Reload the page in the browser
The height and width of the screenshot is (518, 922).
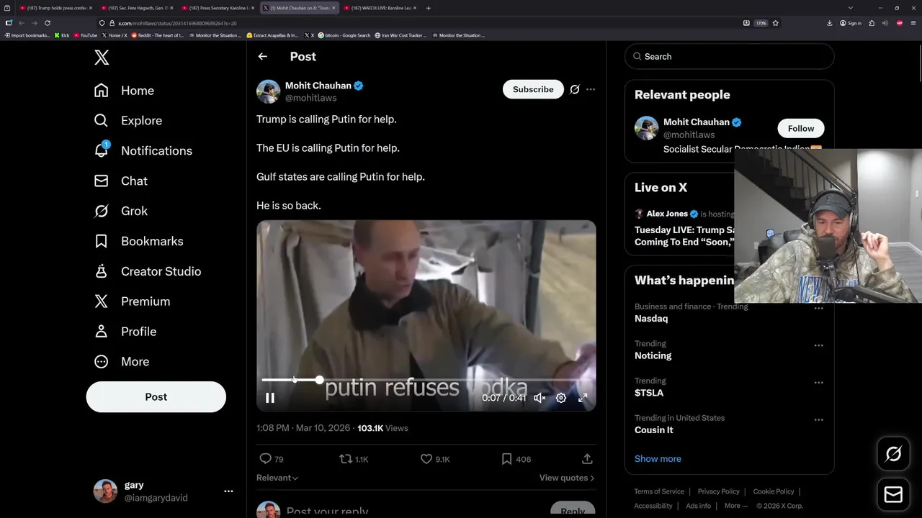click(x=48, y=23)
